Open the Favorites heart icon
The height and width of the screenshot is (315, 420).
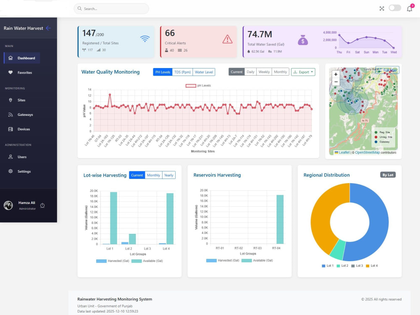pyautogui.click(x=10, y=72)
